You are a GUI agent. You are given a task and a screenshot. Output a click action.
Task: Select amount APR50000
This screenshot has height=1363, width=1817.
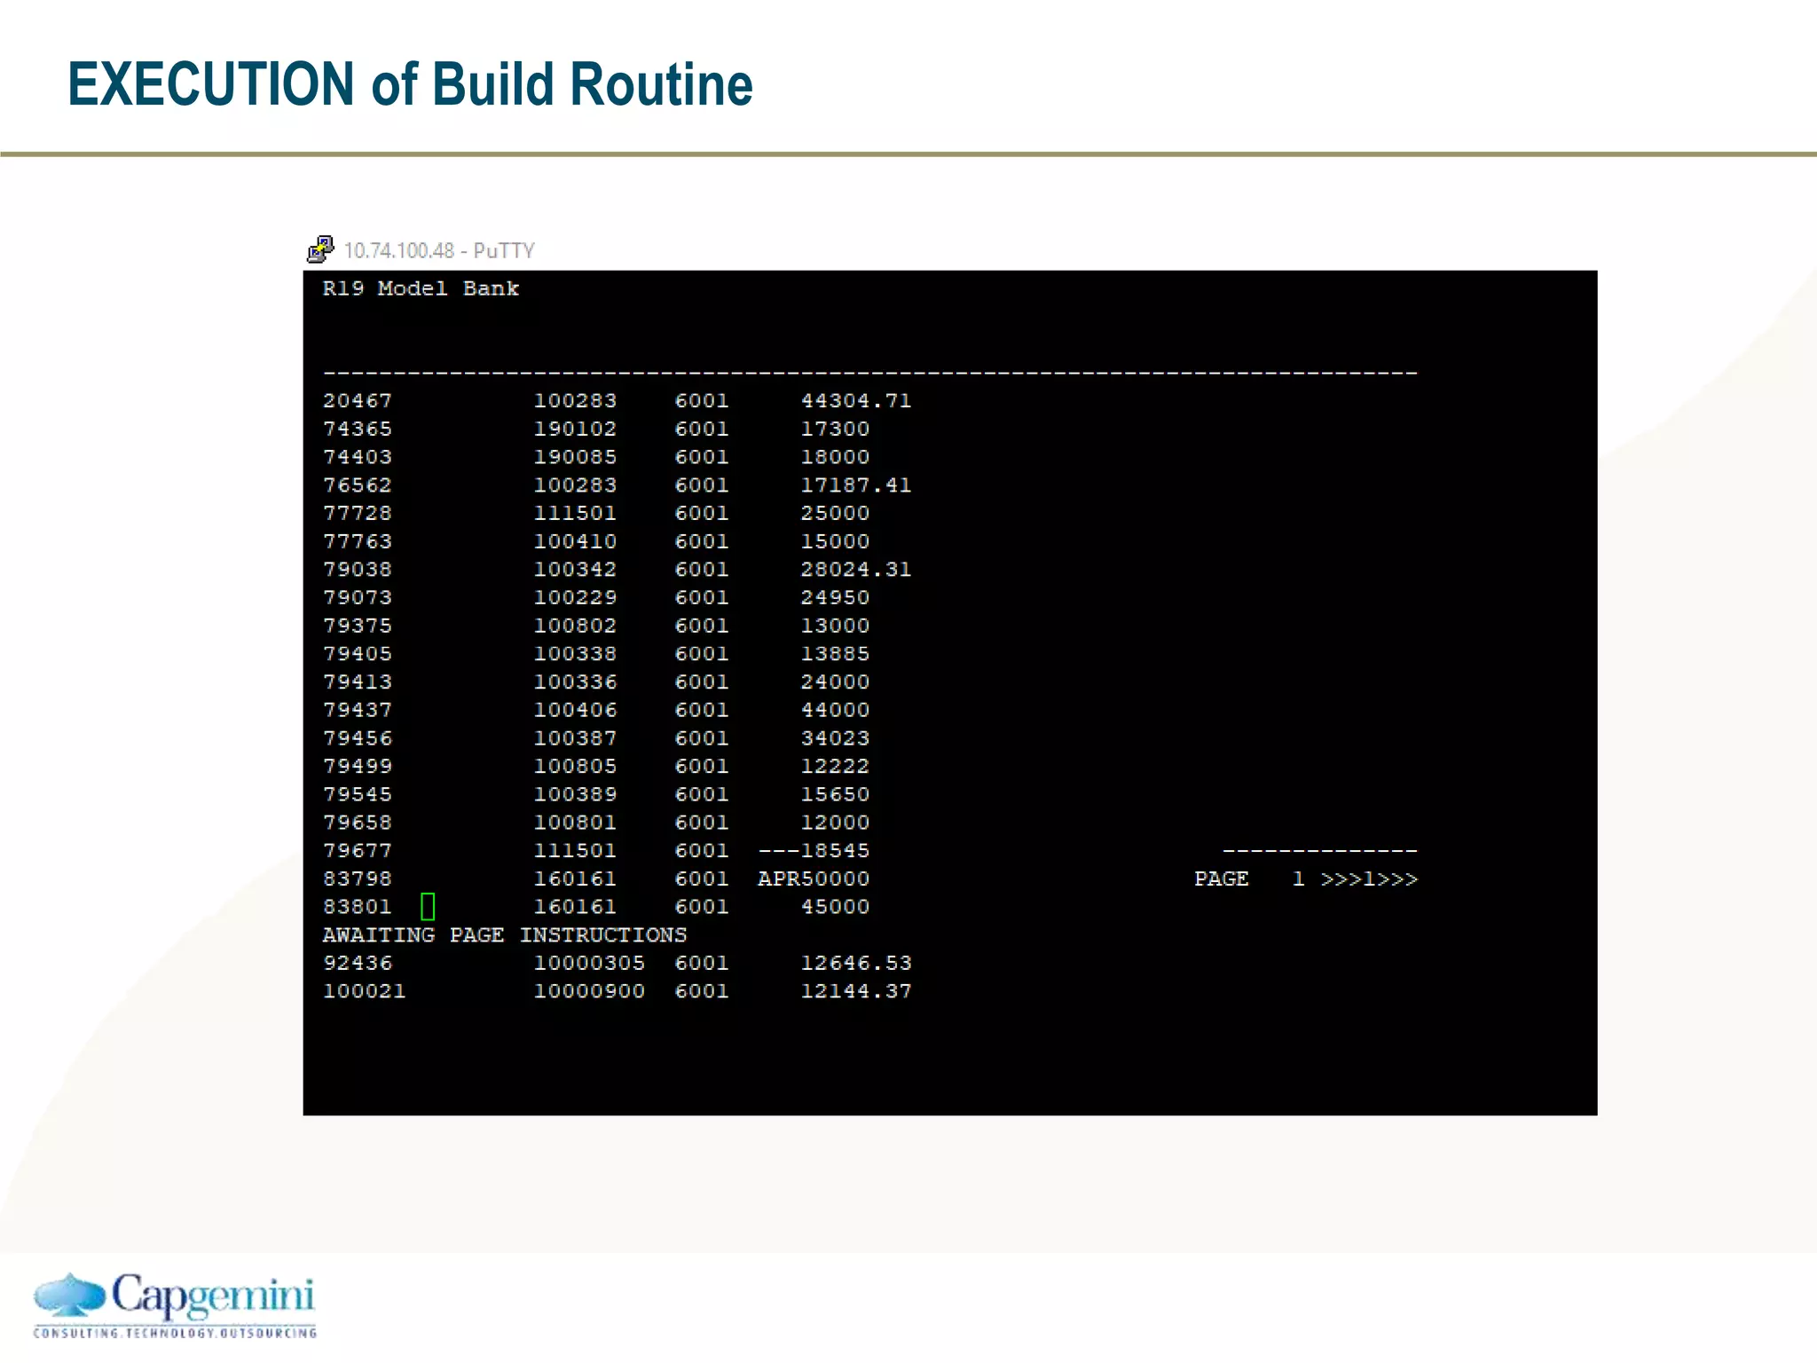coord(814,878)
